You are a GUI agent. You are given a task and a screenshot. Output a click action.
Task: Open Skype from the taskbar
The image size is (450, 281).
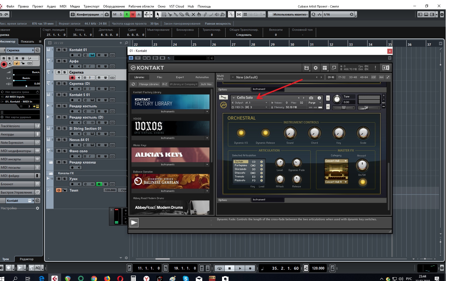click(186, 278)
